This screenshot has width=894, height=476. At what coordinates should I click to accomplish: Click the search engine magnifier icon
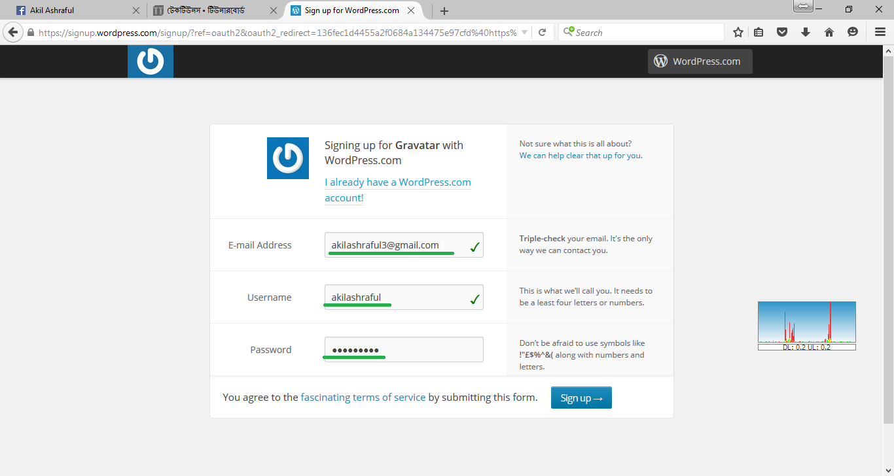tap(569, 31)
